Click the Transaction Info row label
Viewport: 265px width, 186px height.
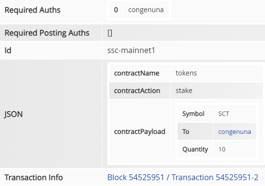tap(34, 177)
